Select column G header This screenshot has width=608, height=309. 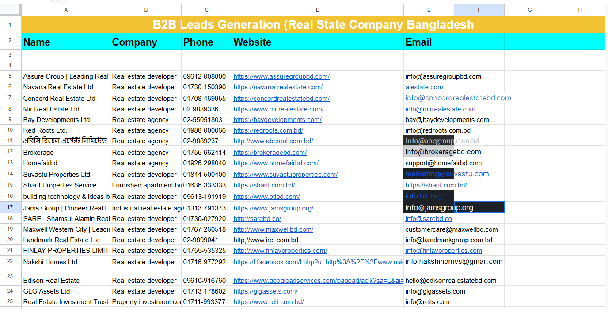tap(530, 10)
